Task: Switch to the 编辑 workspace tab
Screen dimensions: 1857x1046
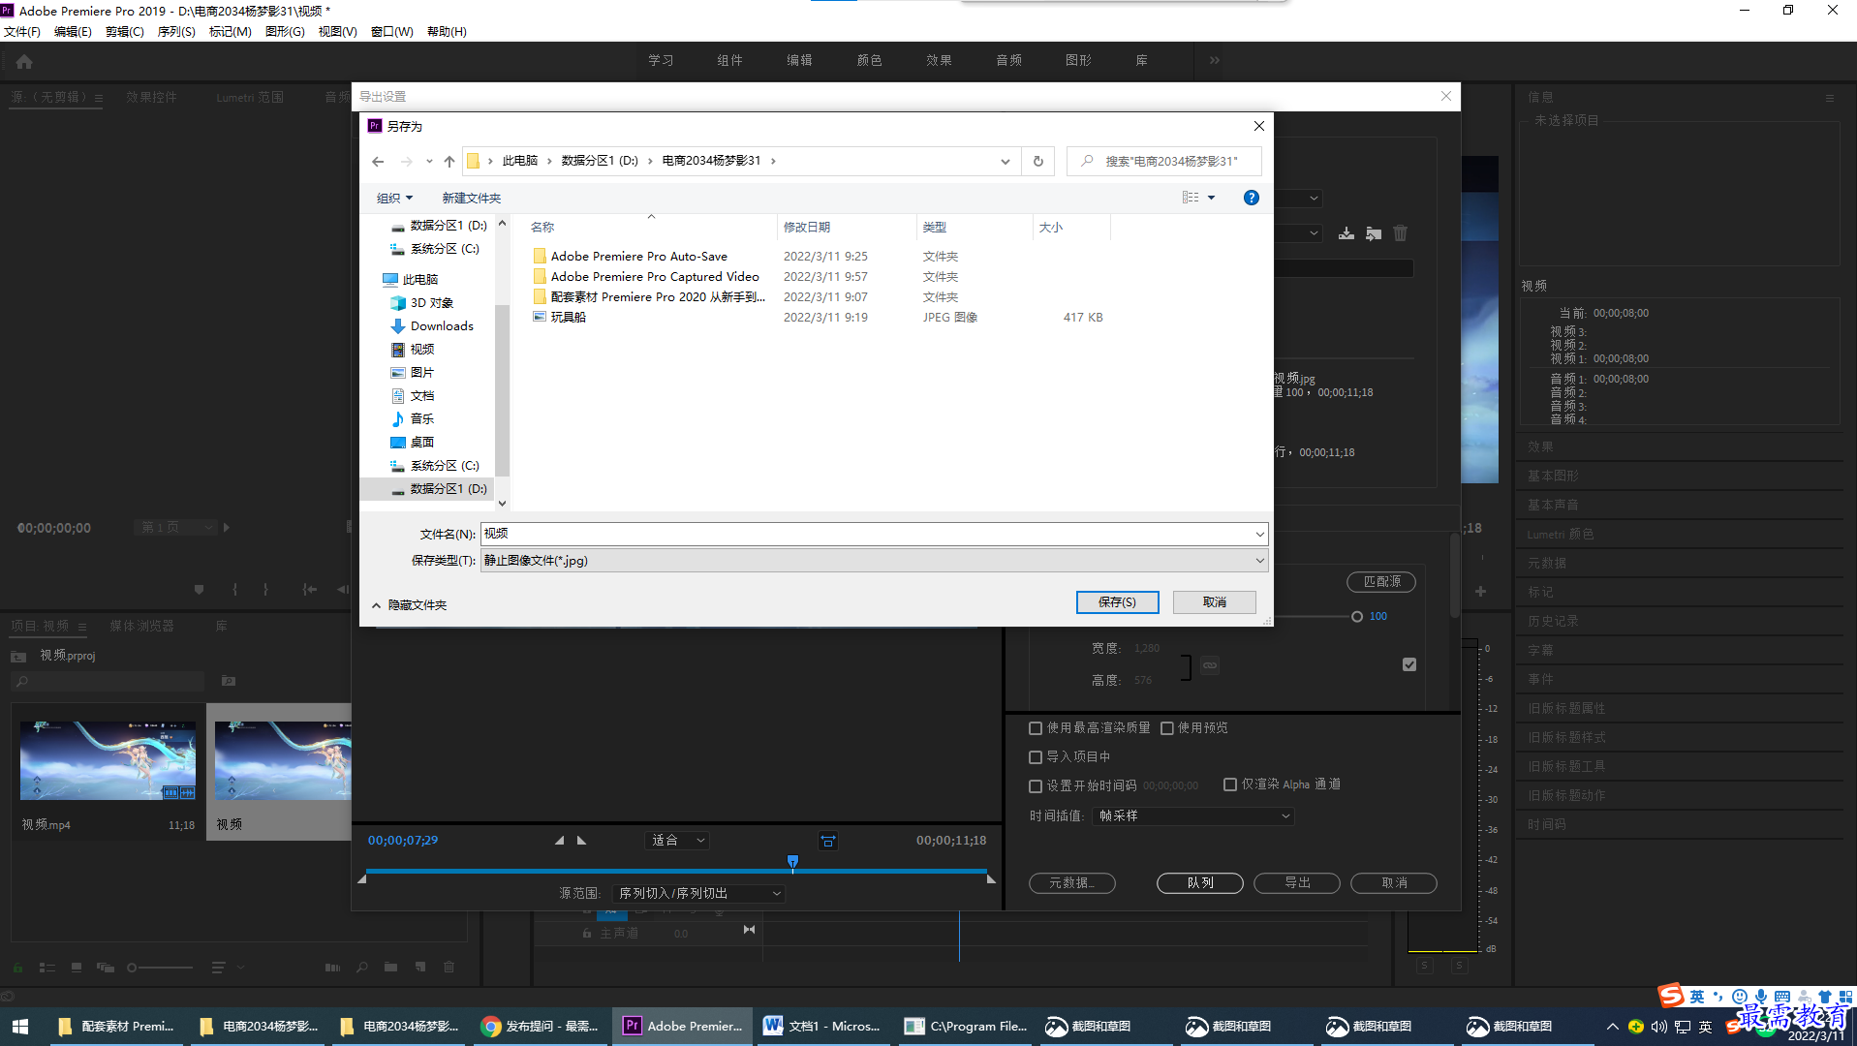Action: (799, 60)
